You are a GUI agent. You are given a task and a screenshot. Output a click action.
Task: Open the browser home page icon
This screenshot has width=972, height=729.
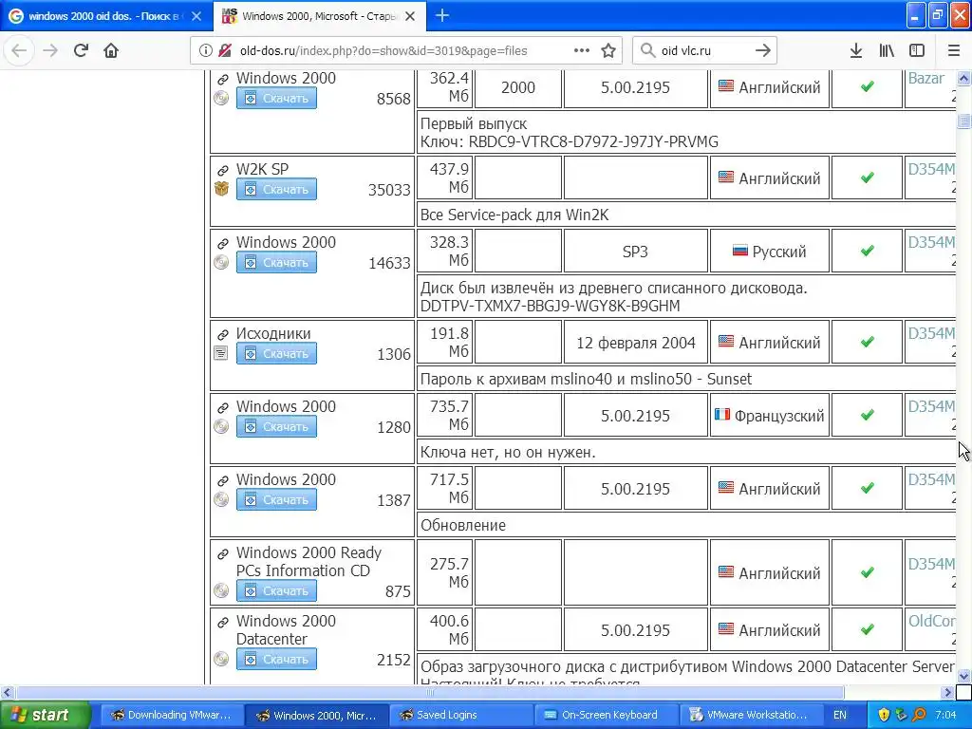pos(111,50)
